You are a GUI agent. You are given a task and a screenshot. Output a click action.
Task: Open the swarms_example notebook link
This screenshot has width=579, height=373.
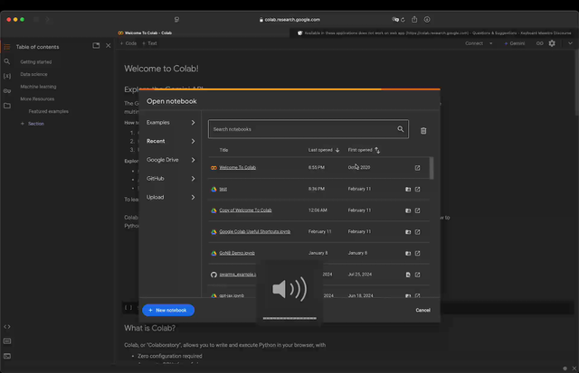[237, 275]
